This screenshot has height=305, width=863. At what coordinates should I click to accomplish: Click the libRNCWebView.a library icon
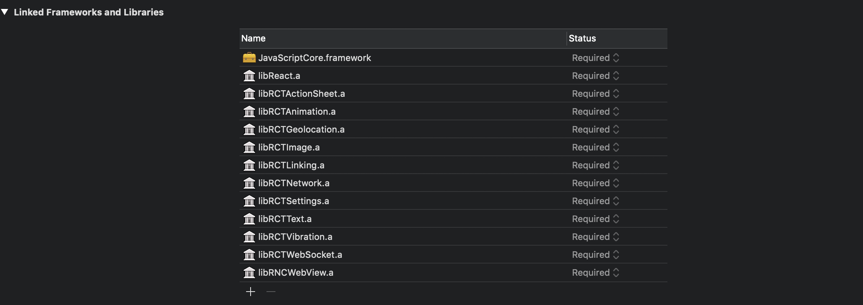249,272
